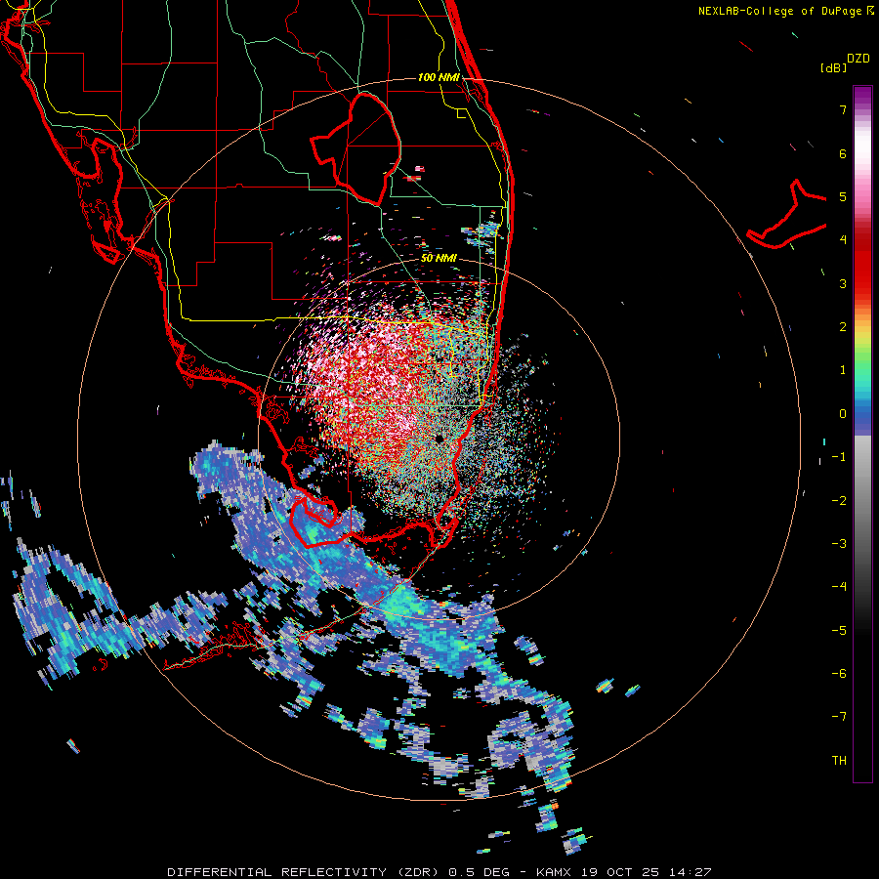This screenshot has width=879, height=879.
Task: Click the color scale value -2
Action: pyautogui.click(x=839, y=501)
